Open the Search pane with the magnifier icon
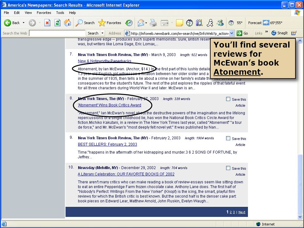 [85, 23]
